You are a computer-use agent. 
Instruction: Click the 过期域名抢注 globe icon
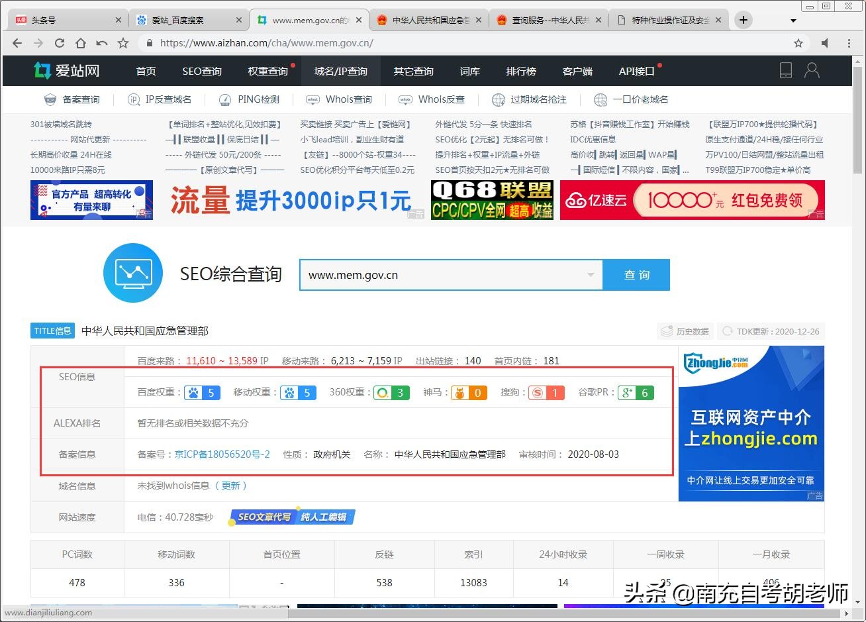coord(499,99)
